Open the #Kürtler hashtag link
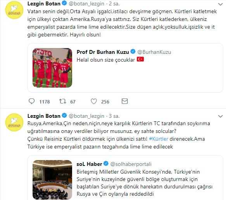This screenshot has width=226, height=200. [x=159, y=139]
